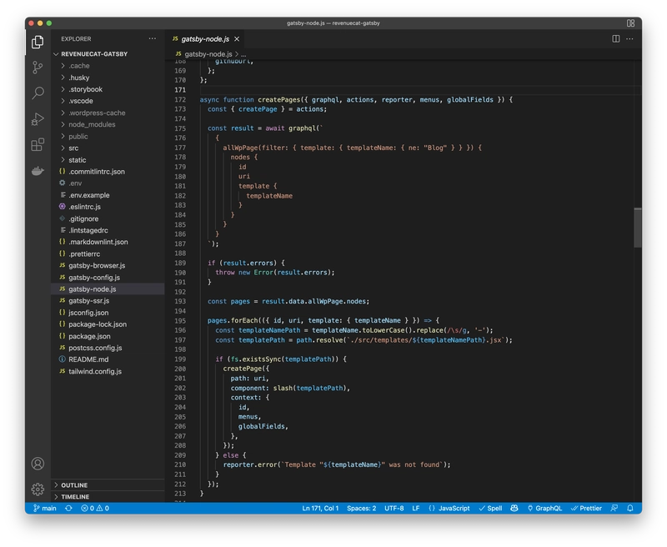Open .eslintrc.js file
The width and height of the screenshot is (667, 547).
(x=108, y=207)
